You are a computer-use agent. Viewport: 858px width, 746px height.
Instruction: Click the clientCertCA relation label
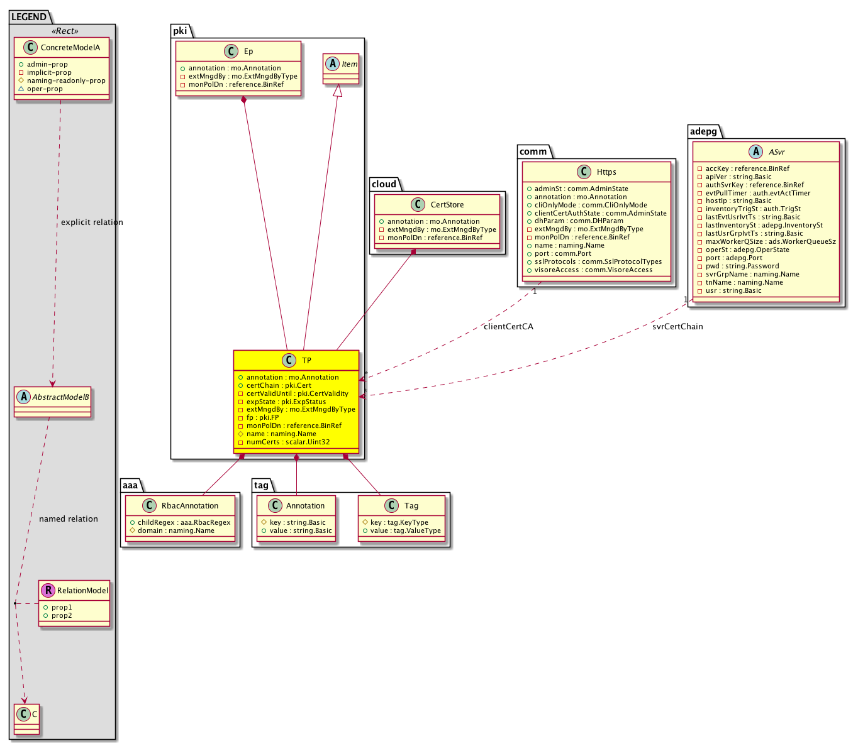click(508, 327)
